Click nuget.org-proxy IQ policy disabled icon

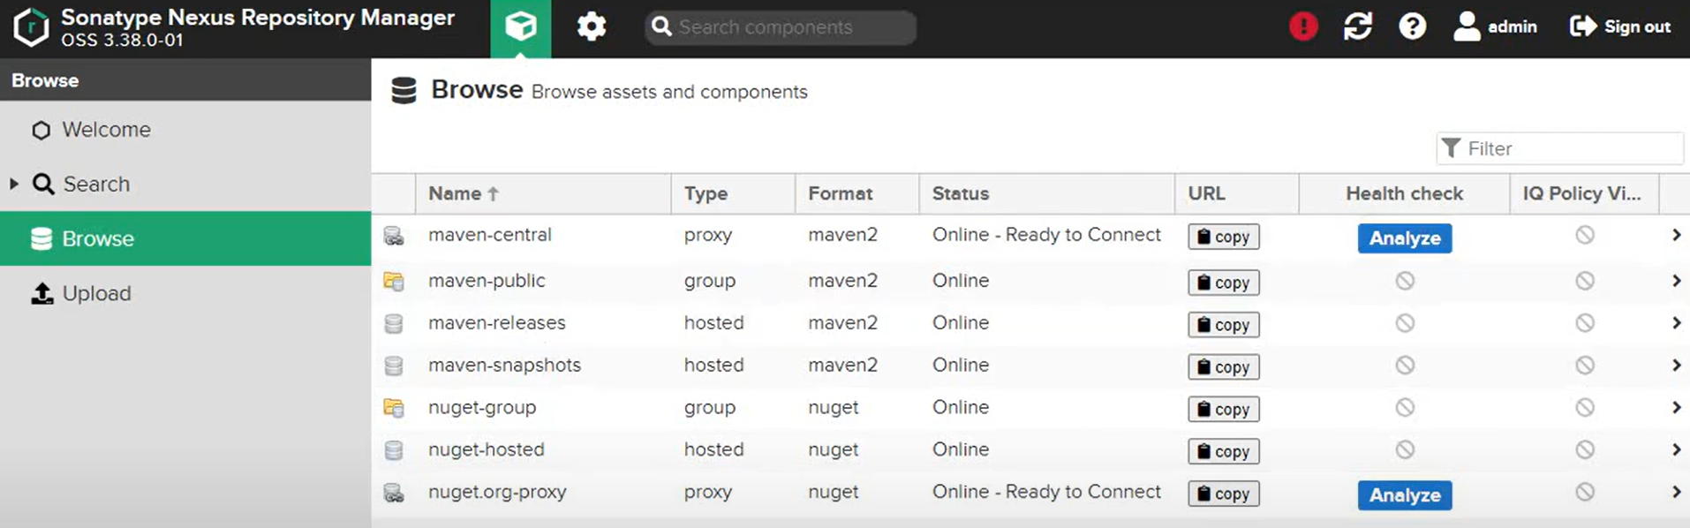[x=1585, y=492]
